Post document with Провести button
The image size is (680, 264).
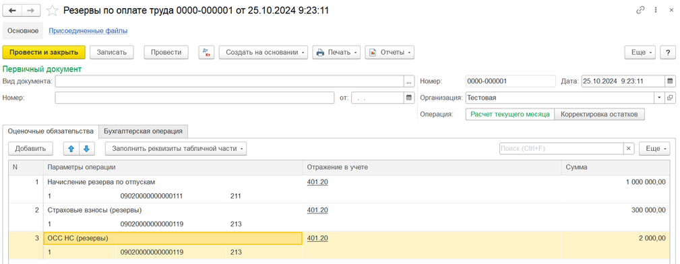(166, 53)
